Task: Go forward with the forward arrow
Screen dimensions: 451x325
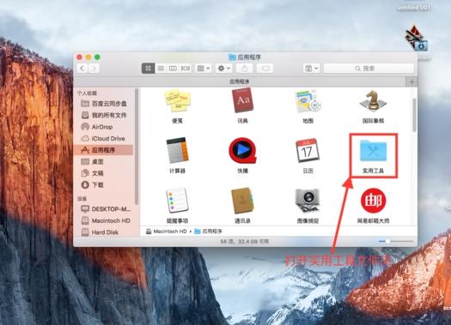Action: pyautogui.click(x=94, y=69)
